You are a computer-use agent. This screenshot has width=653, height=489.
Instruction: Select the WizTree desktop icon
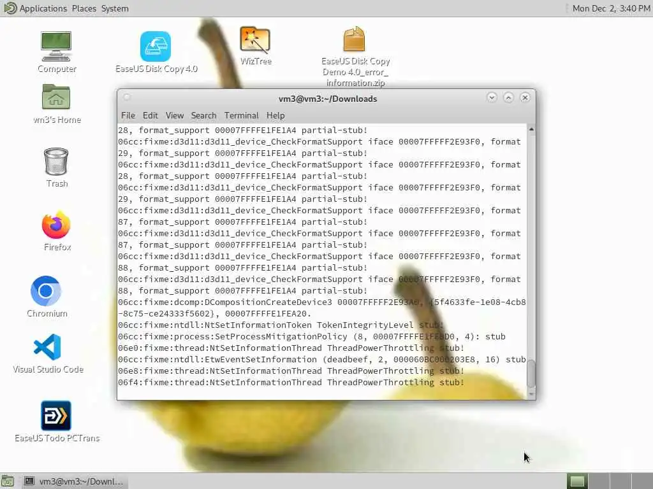pyautogui.click(x=255, y=46)
